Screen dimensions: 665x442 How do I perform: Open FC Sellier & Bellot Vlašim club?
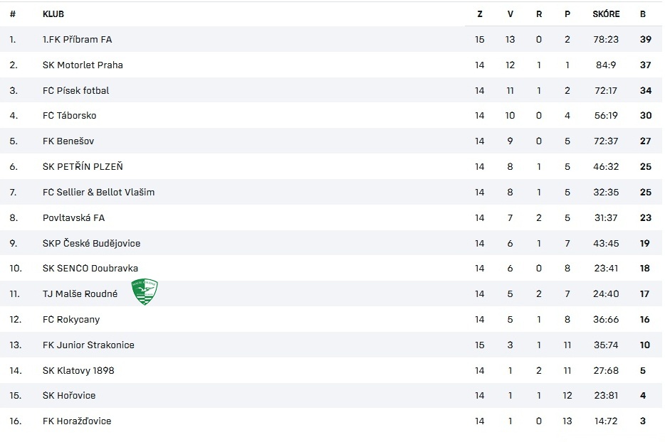[98, 192]
